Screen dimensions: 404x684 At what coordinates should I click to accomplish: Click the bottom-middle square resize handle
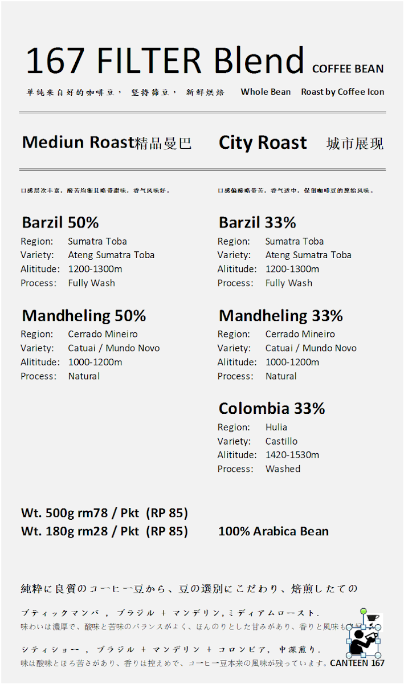tap(364, 657)
